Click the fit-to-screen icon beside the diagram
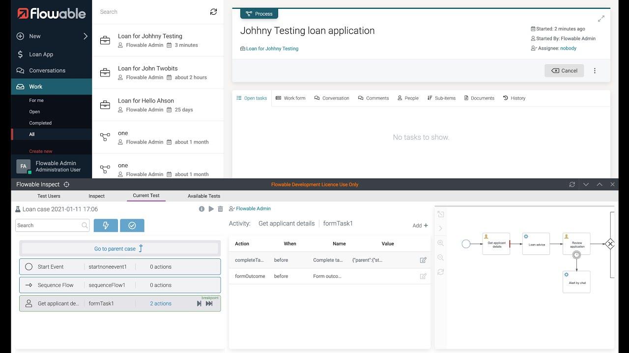Image resolution: width=629 pixels, height=353 pixels. point(440,214)
